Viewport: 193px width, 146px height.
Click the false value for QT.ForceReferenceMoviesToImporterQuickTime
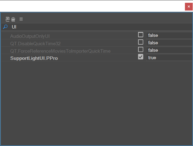tap(169, 50)
